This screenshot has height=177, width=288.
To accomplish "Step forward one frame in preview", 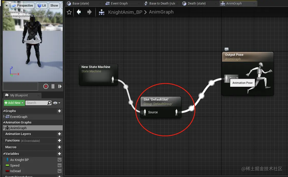I will point(60,86).
